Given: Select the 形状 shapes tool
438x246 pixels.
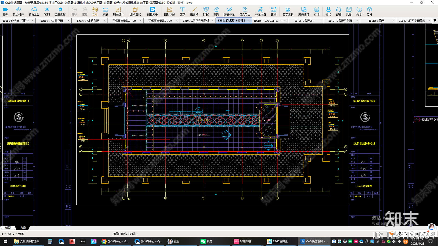Looking at the screenshot, I should [206, 11].
